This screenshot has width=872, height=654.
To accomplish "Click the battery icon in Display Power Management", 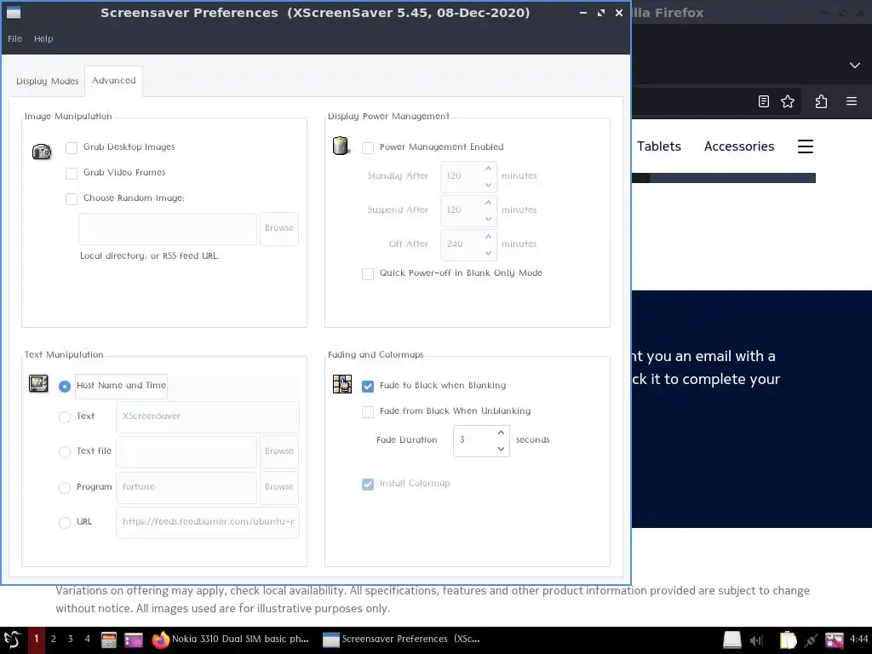I will pyautogui.click(x=341, y=146).
